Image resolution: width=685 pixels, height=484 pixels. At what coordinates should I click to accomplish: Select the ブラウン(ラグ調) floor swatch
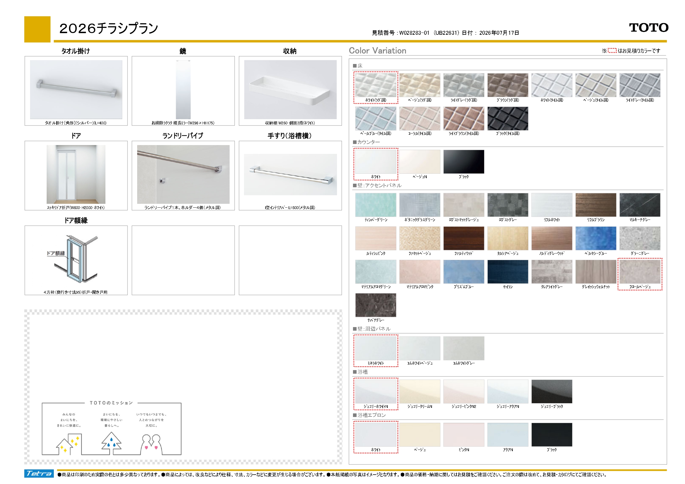pos(508,85)
